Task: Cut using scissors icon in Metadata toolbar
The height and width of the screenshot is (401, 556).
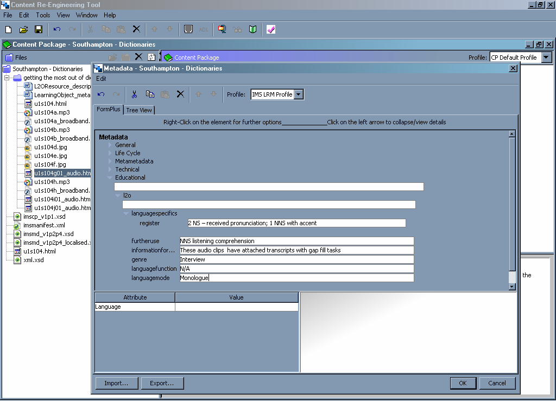Action: click(134, 94)
